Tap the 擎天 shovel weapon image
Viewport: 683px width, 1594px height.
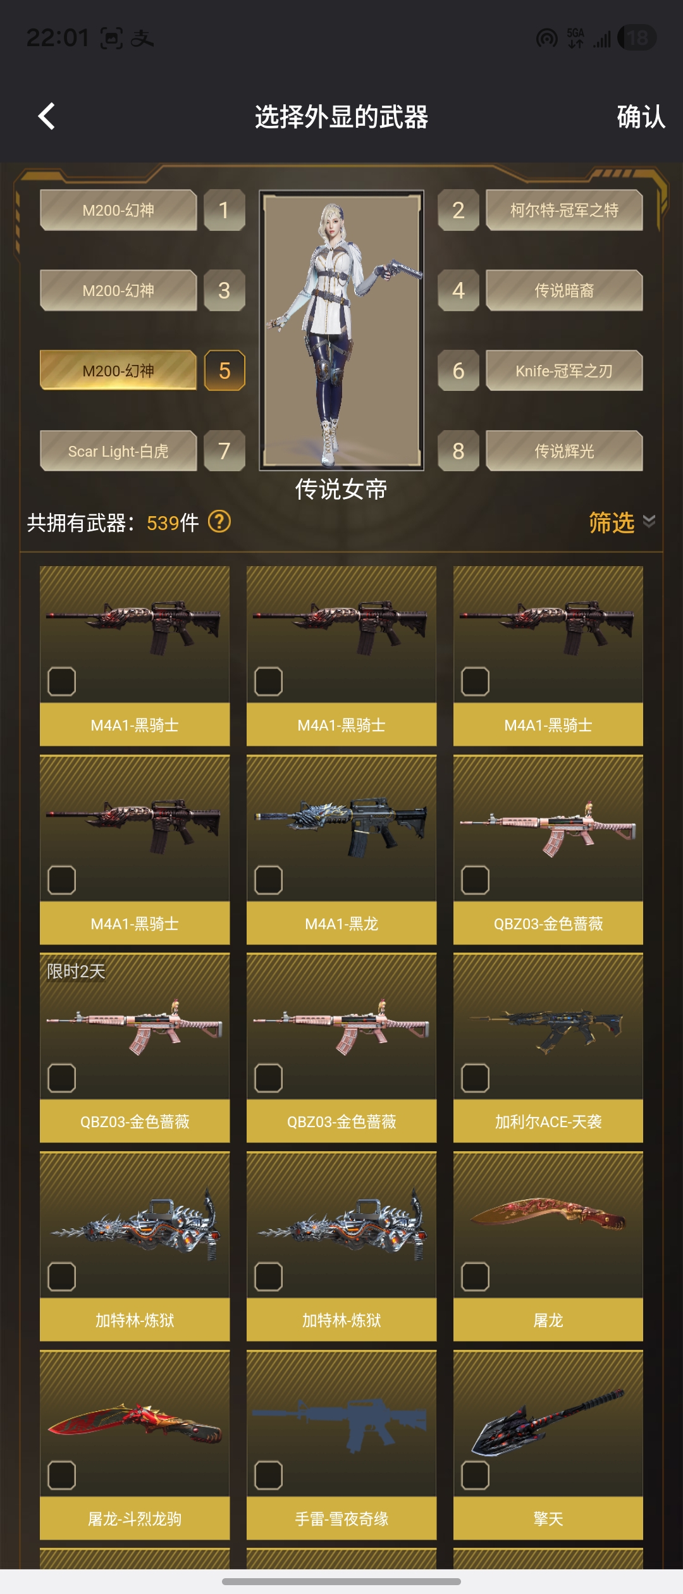[x=548, y=1421]
